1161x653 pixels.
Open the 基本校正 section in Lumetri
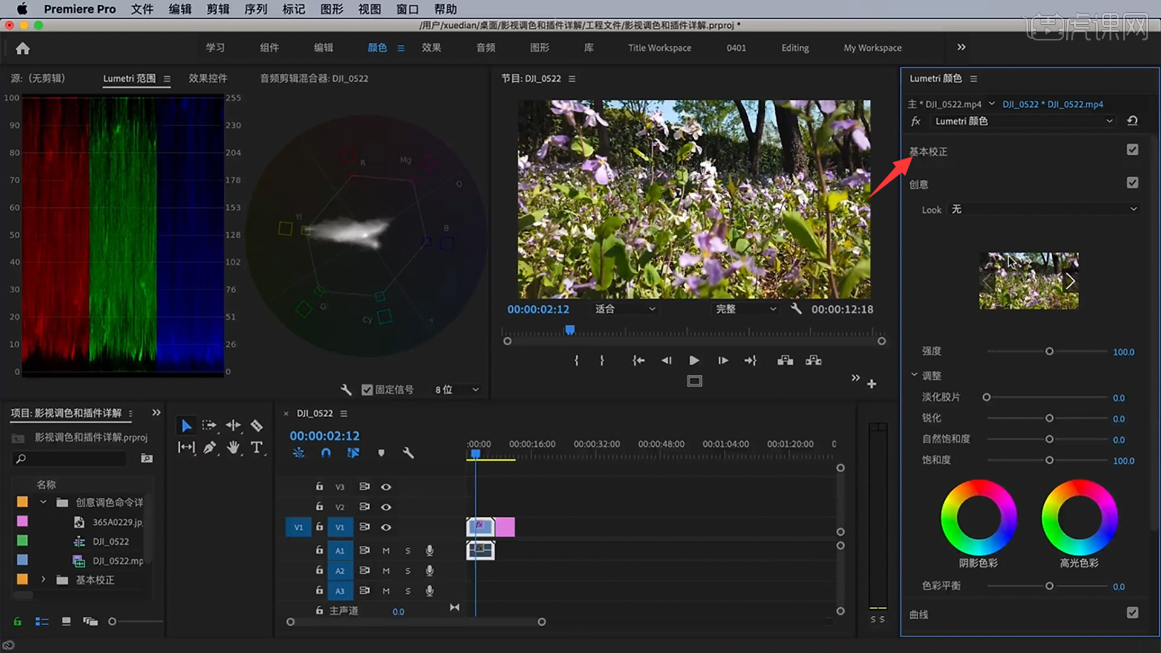click(x=928, y=152)
